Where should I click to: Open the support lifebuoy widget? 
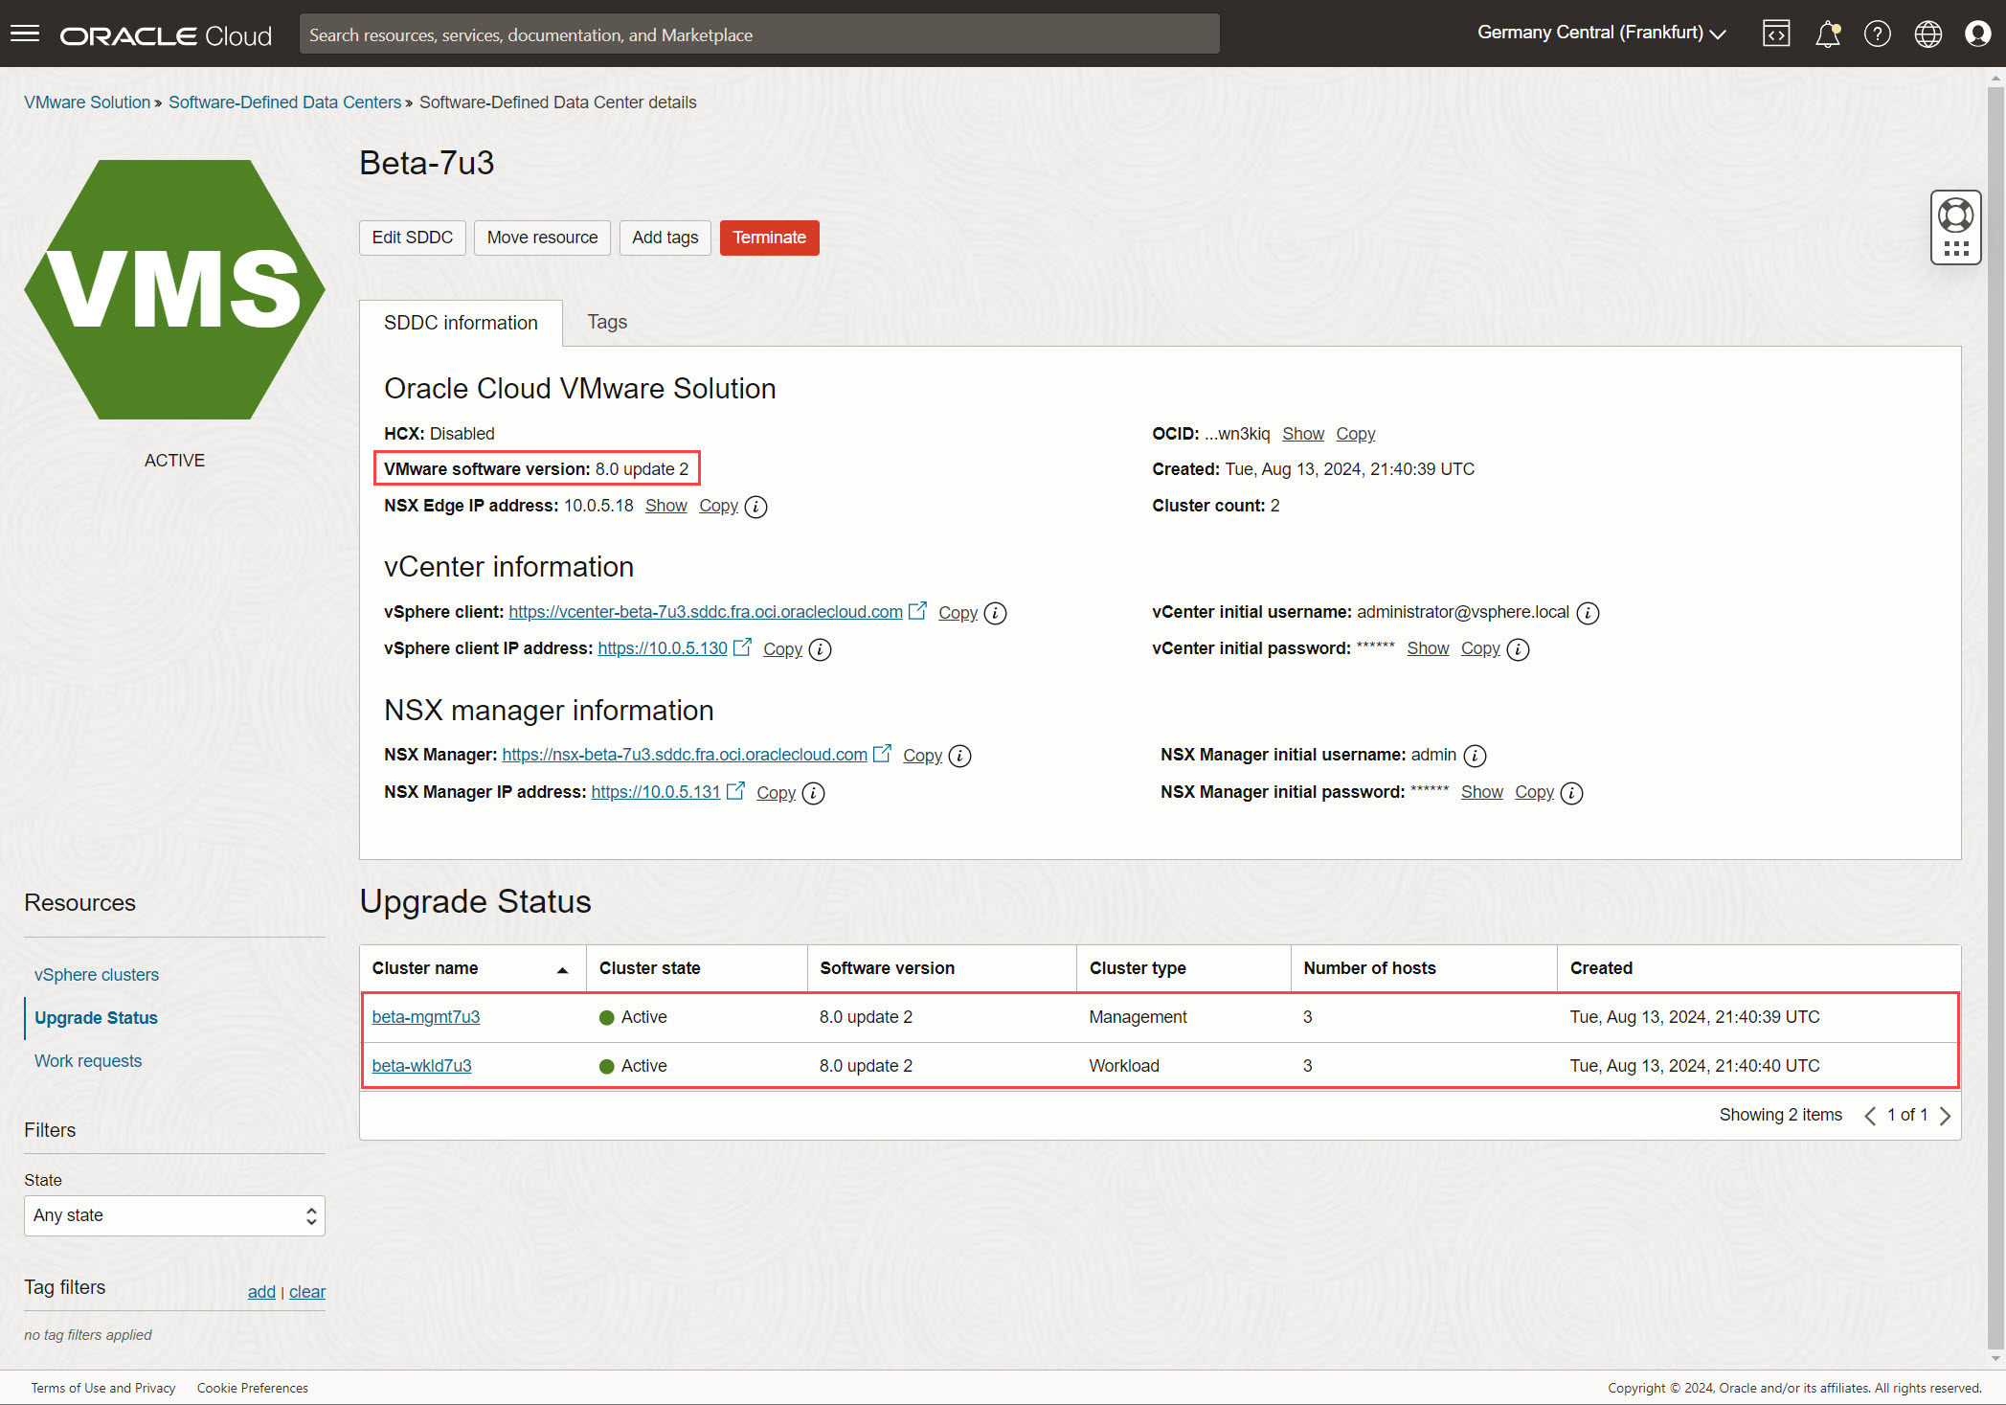pos(1955,215)
